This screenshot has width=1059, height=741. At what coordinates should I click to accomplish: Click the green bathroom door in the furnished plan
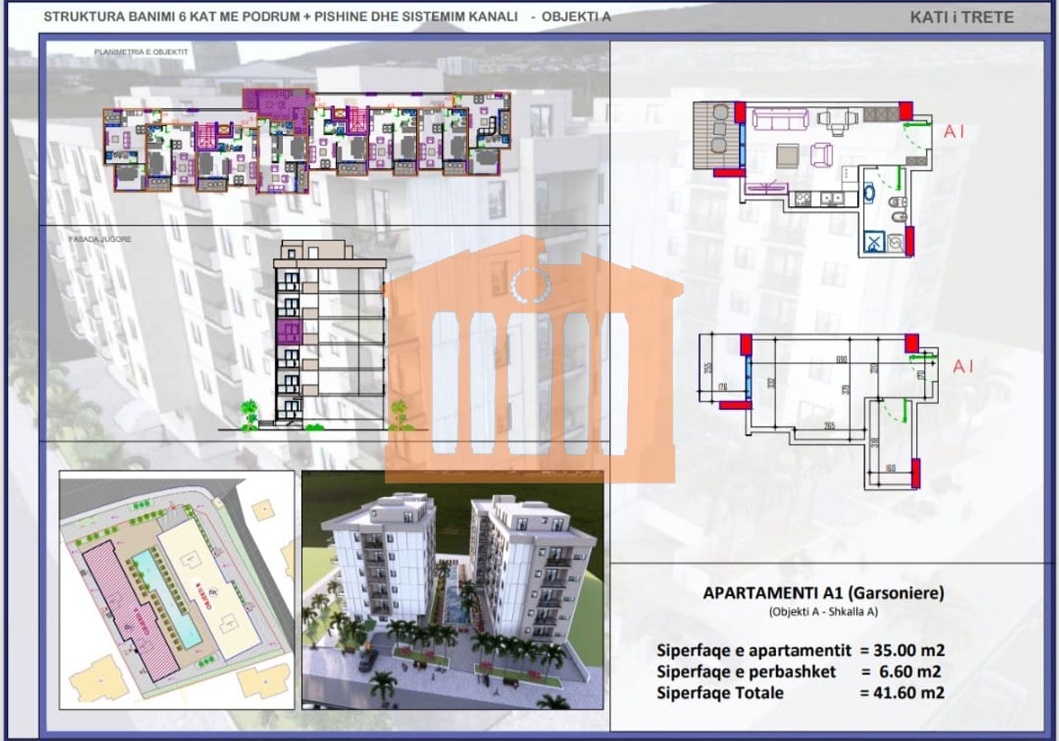coord(888,176)
